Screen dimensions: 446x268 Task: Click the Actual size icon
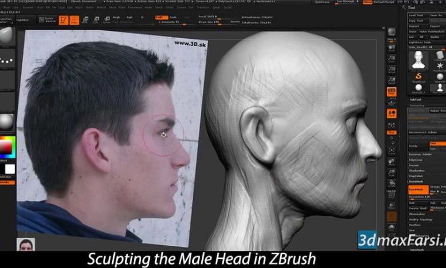(392, 70)
